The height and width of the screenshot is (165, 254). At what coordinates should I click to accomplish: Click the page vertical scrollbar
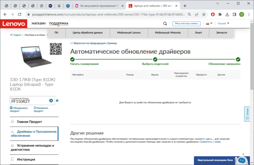tap(251, 57)
